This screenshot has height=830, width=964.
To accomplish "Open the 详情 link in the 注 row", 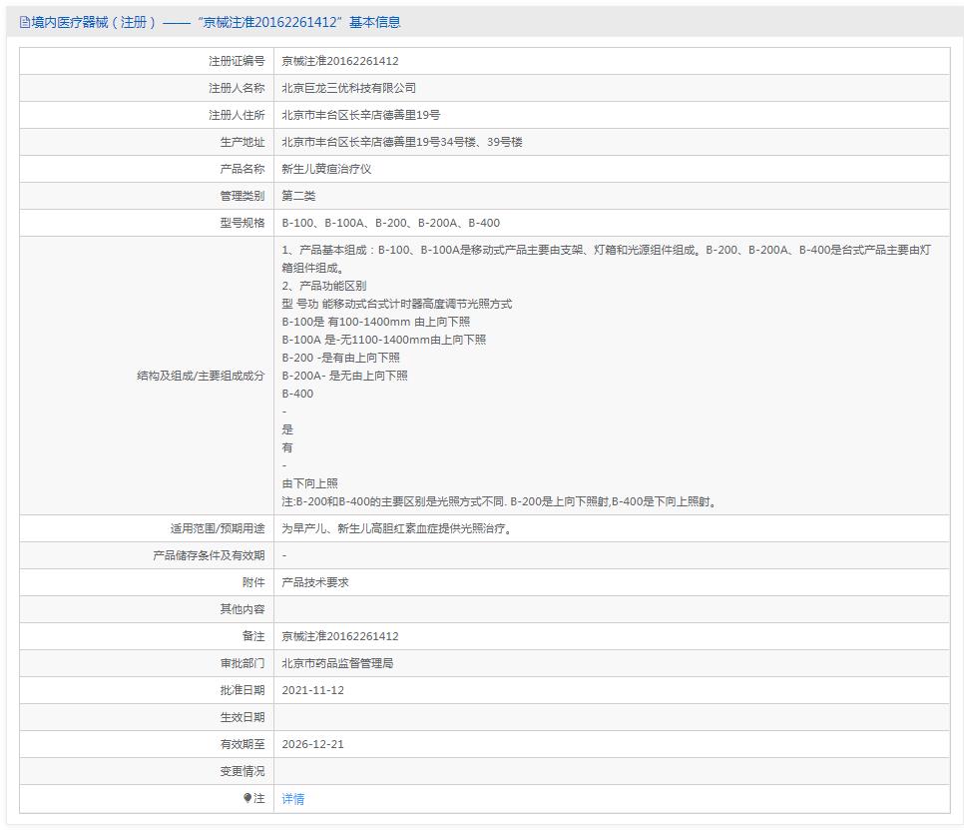I will pyautogui.click(x=292, y=799).
